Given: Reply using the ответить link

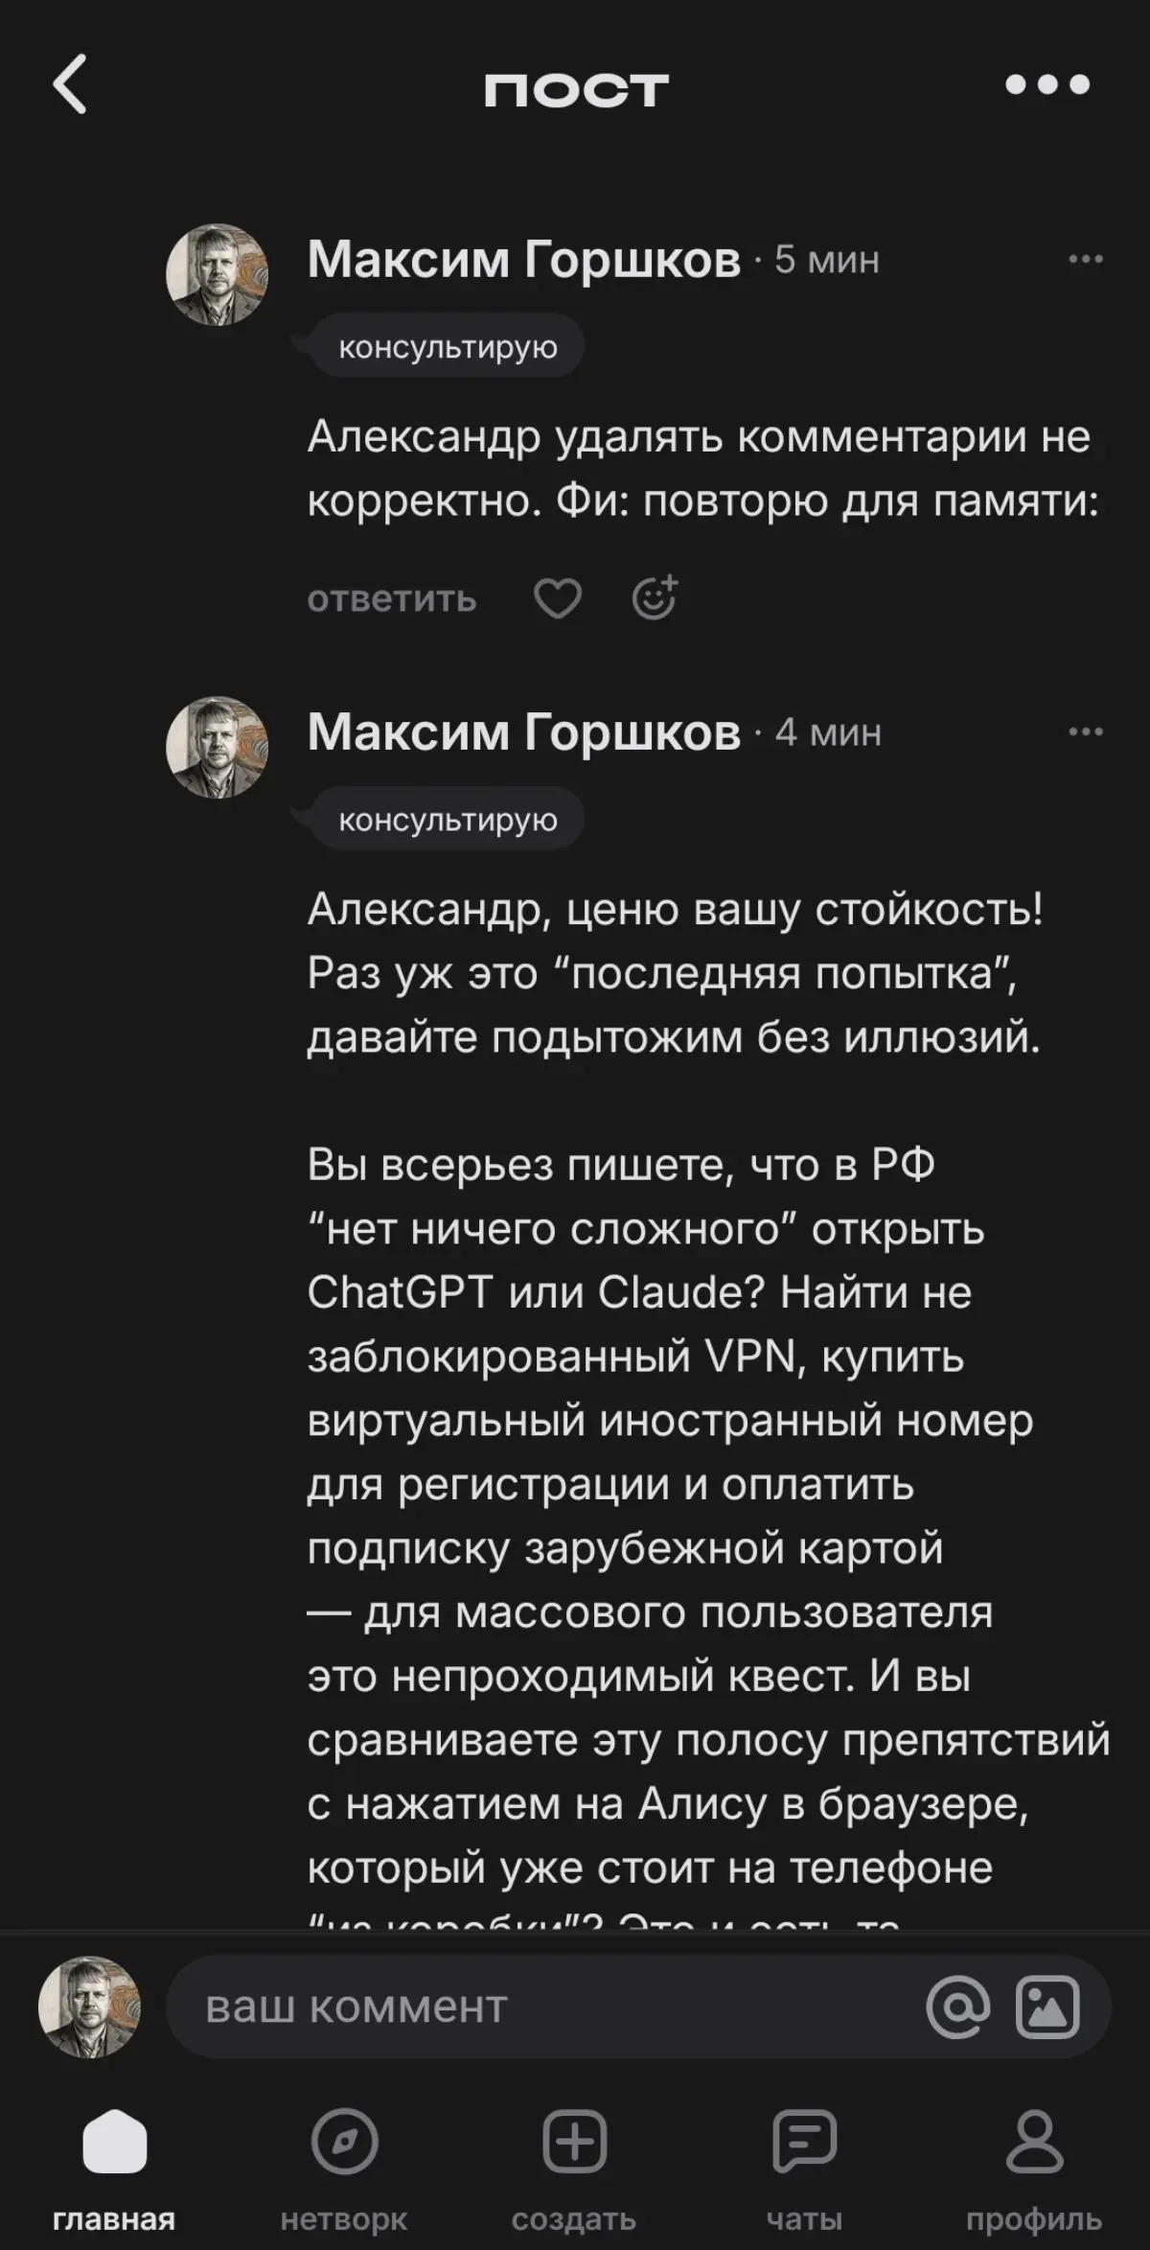Looking at the screenshot, I should [x=391, y=596].
